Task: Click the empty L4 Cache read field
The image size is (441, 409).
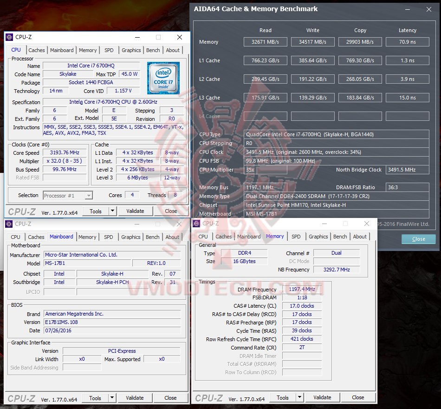Action: (265, 116)
